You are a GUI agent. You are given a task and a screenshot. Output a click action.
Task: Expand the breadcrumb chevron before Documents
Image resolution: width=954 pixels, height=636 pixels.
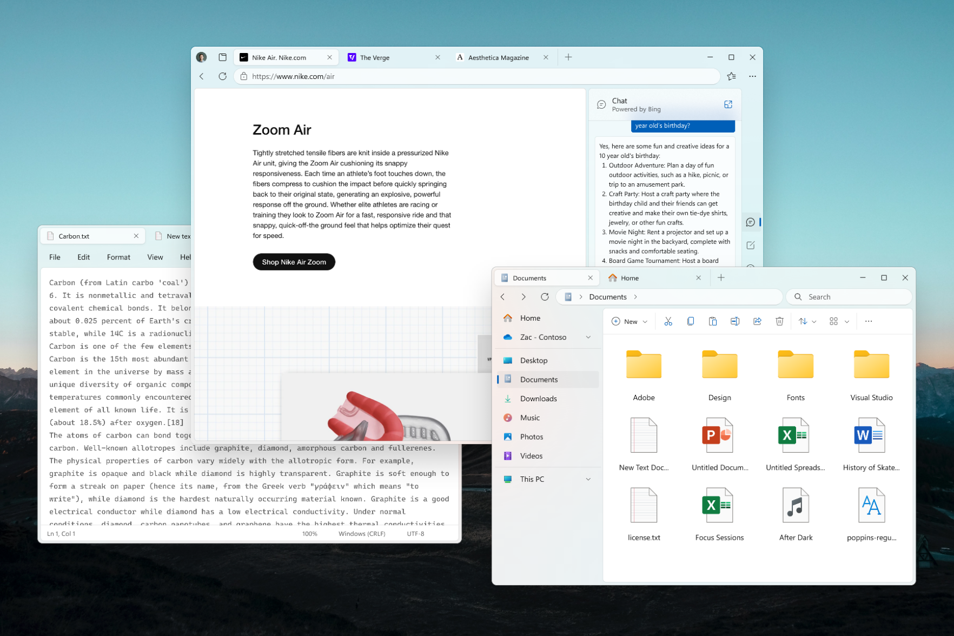pos(581,297)
